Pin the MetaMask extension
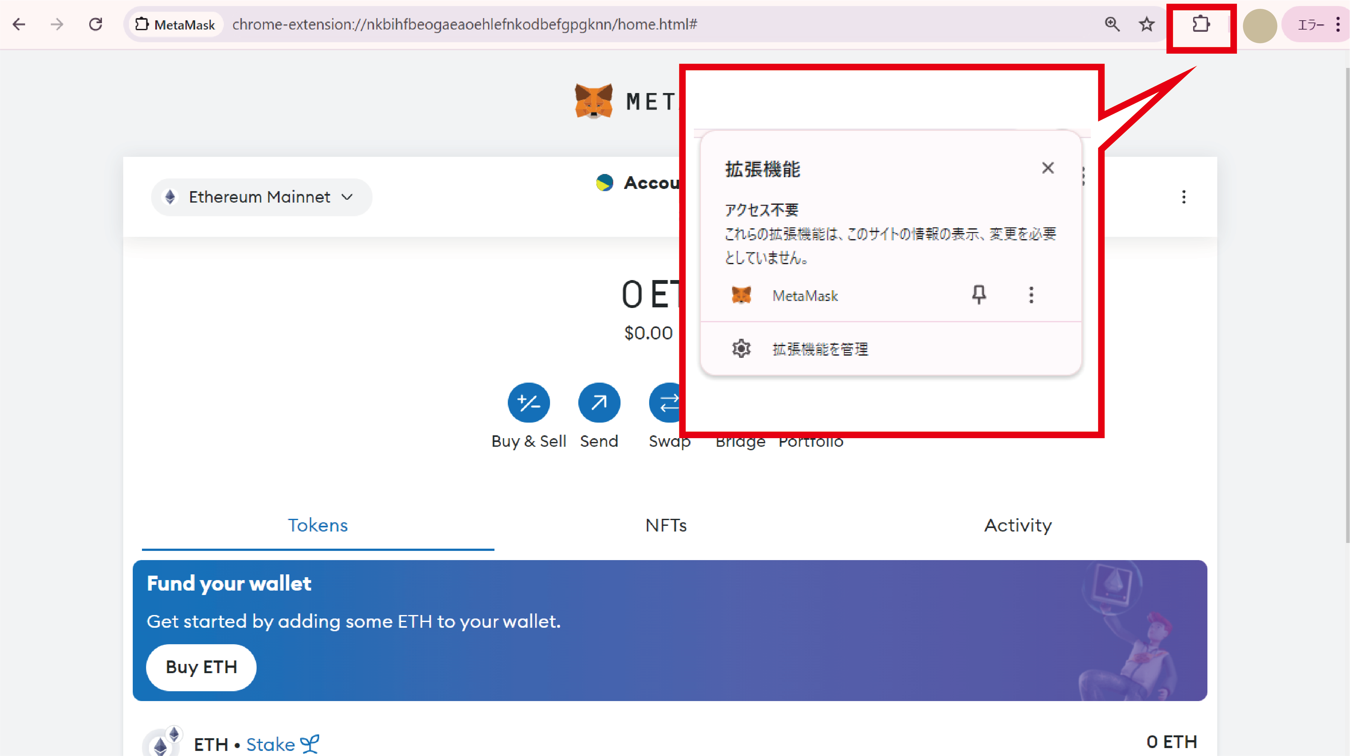 tap(978, 295)
